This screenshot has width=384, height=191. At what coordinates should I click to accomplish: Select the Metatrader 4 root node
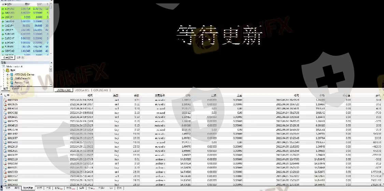[14, 66]
